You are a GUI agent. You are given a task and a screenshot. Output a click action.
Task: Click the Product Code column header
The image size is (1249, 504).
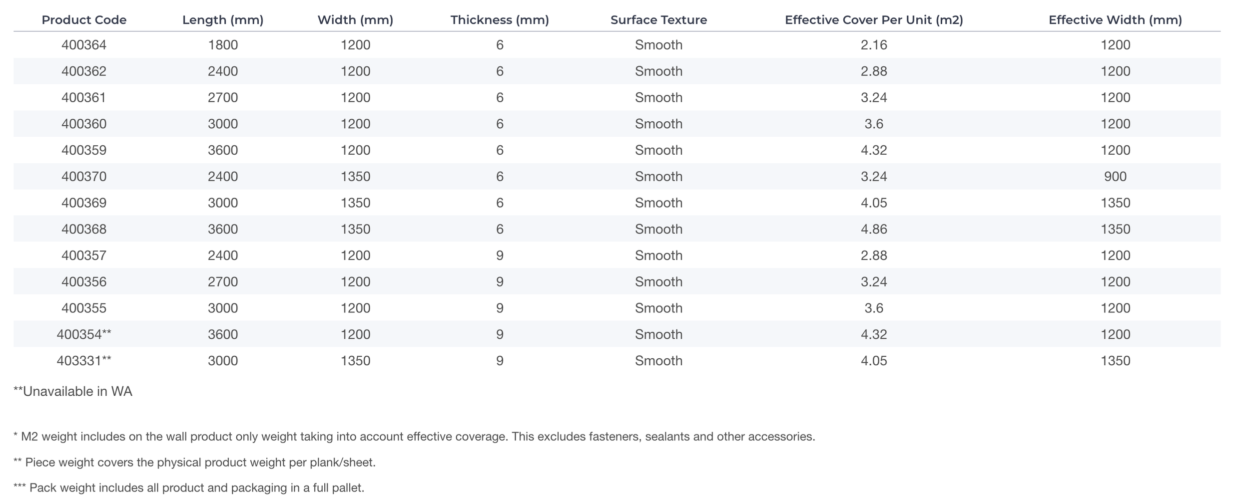(x=84, y=20)
